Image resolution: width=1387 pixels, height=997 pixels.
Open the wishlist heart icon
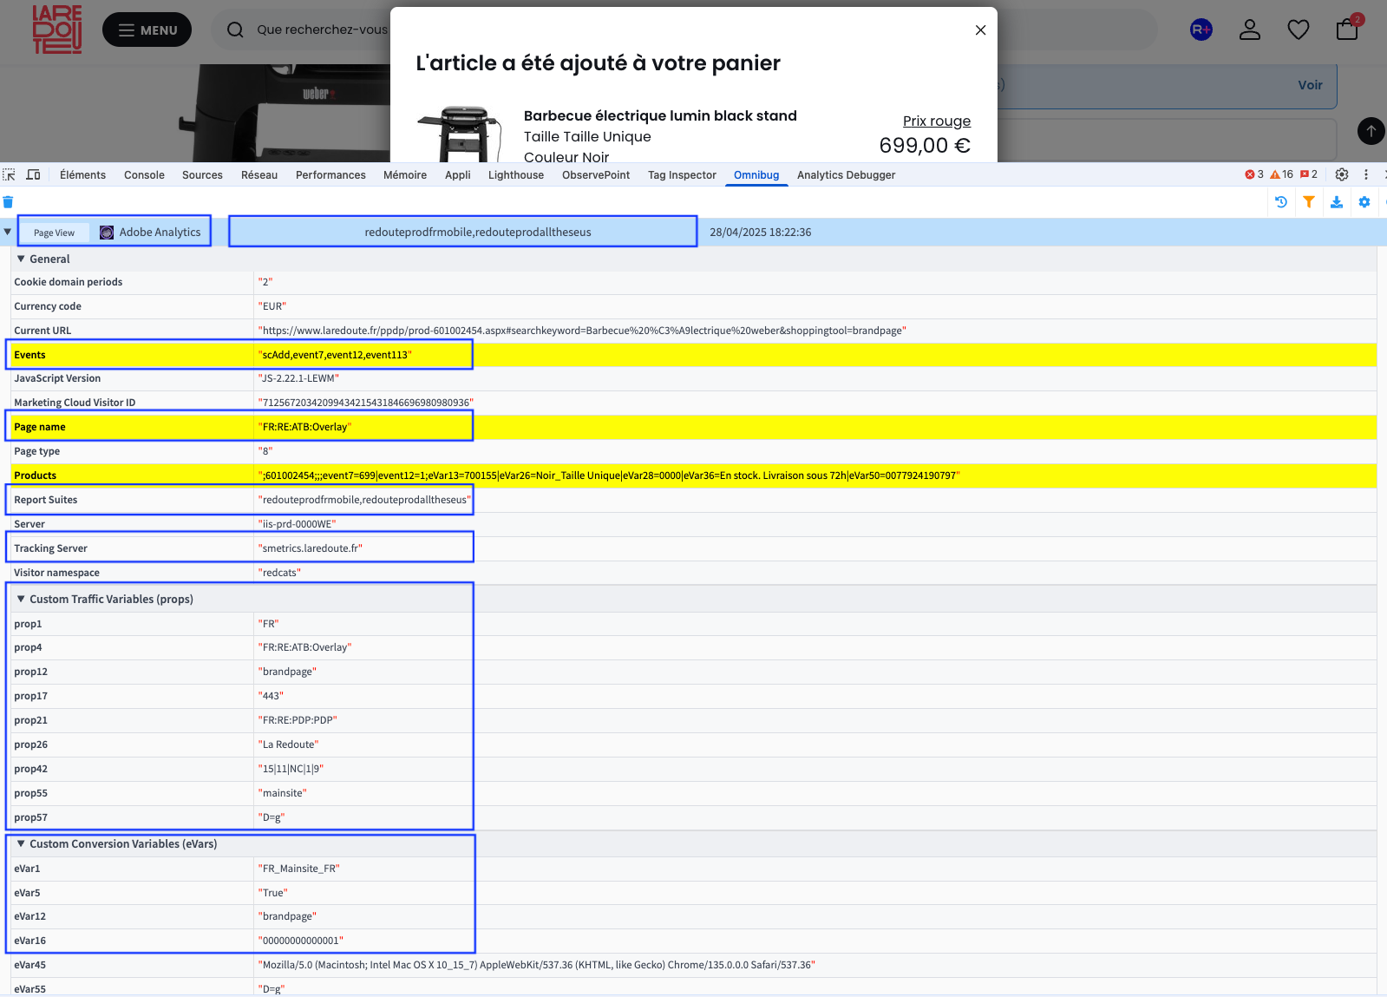1299,30
